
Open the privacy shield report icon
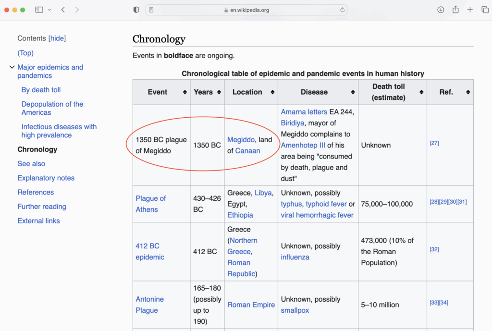pos(136,10)
